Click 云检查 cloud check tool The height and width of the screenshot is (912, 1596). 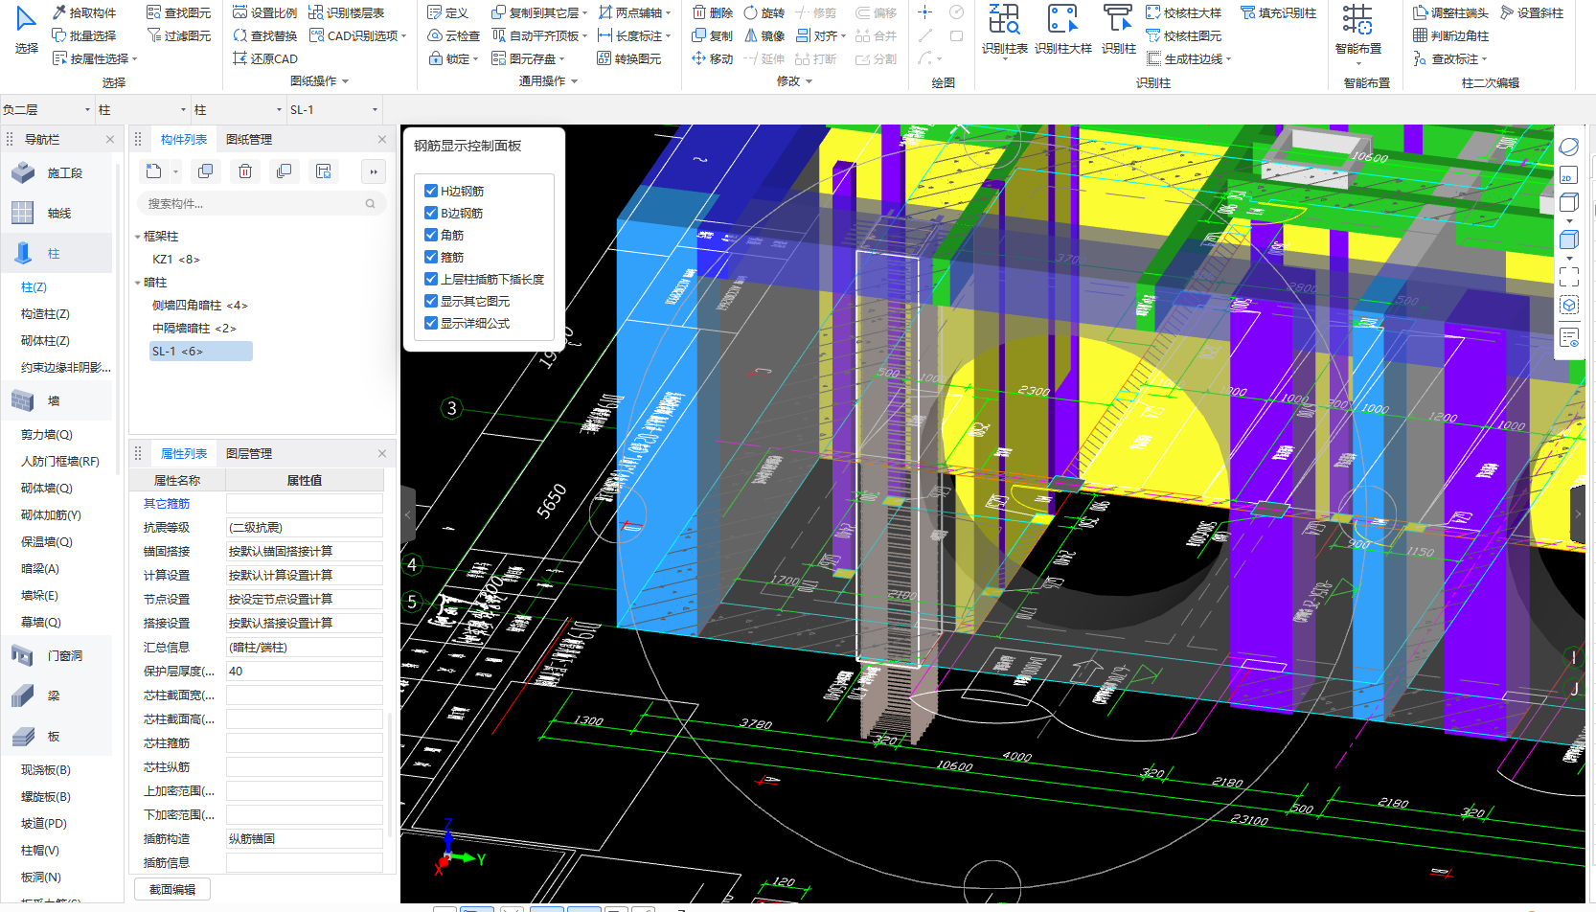coord(453,35)
